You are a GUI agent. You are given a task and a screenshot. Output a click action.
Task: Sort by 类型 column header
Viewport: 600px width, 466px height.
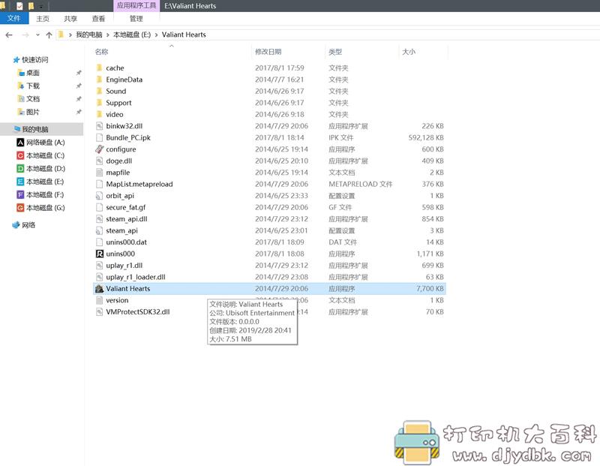click(x=335, y=52)
